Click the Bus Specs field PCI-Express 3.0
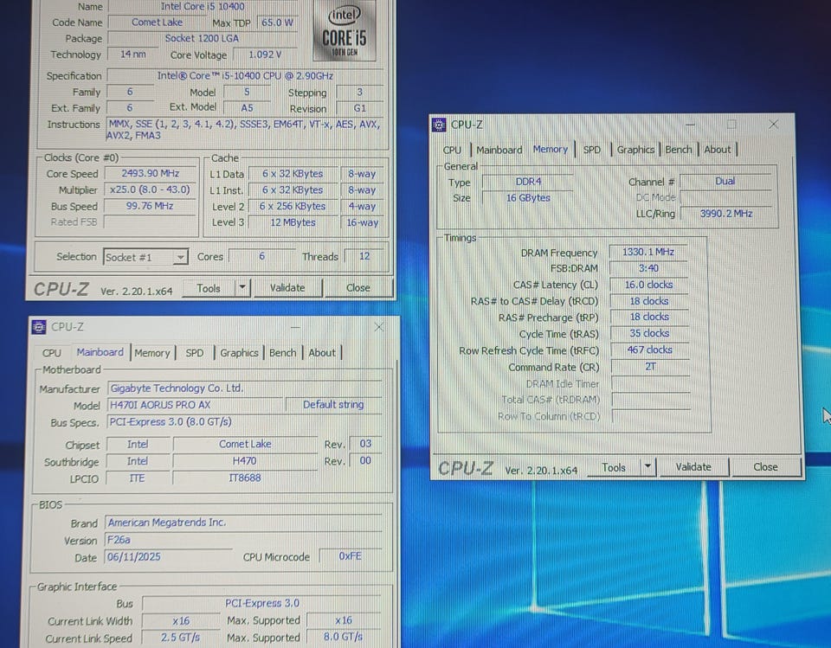The image size is (831, 648). pyautogui.click(x=244, y=422)
